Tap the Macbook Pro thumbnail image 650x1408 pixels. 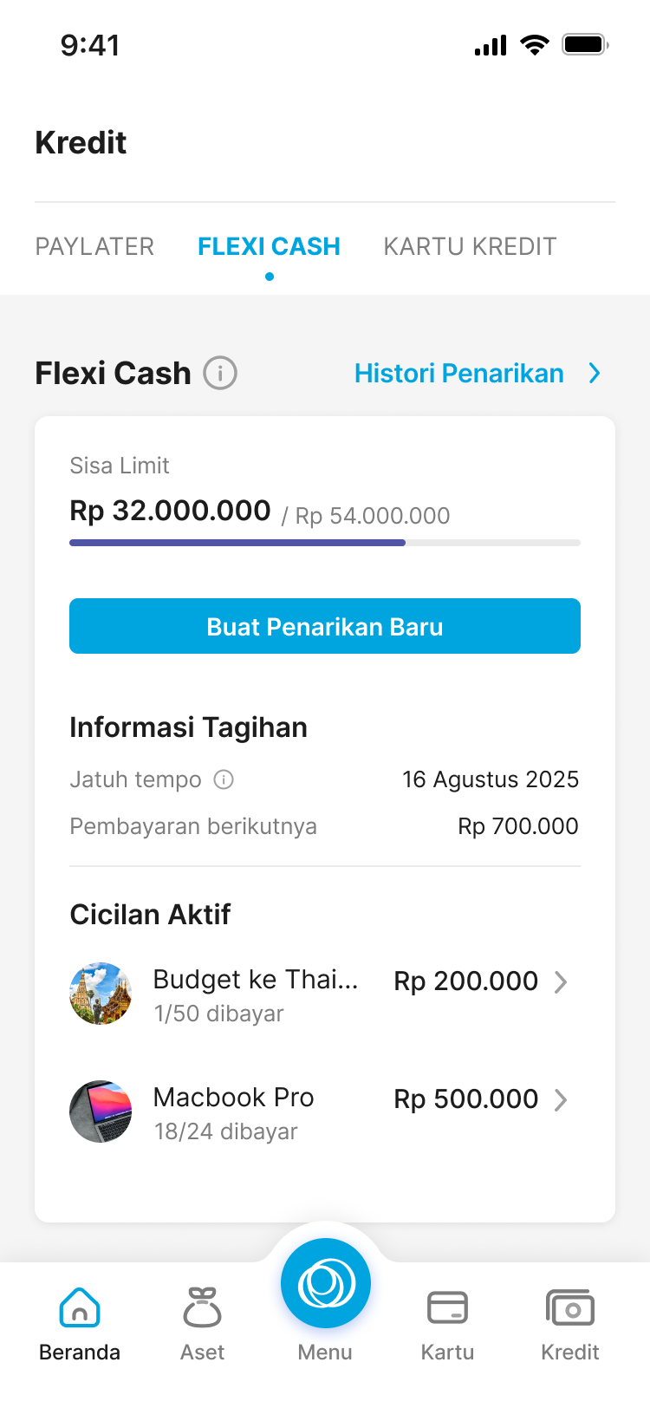coord(101,1111)
